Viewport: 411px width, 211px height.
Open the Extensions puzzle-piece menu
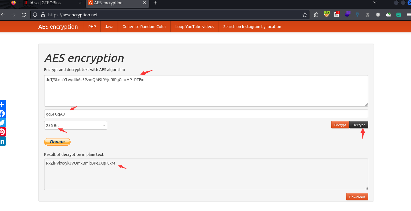point(316,15)
